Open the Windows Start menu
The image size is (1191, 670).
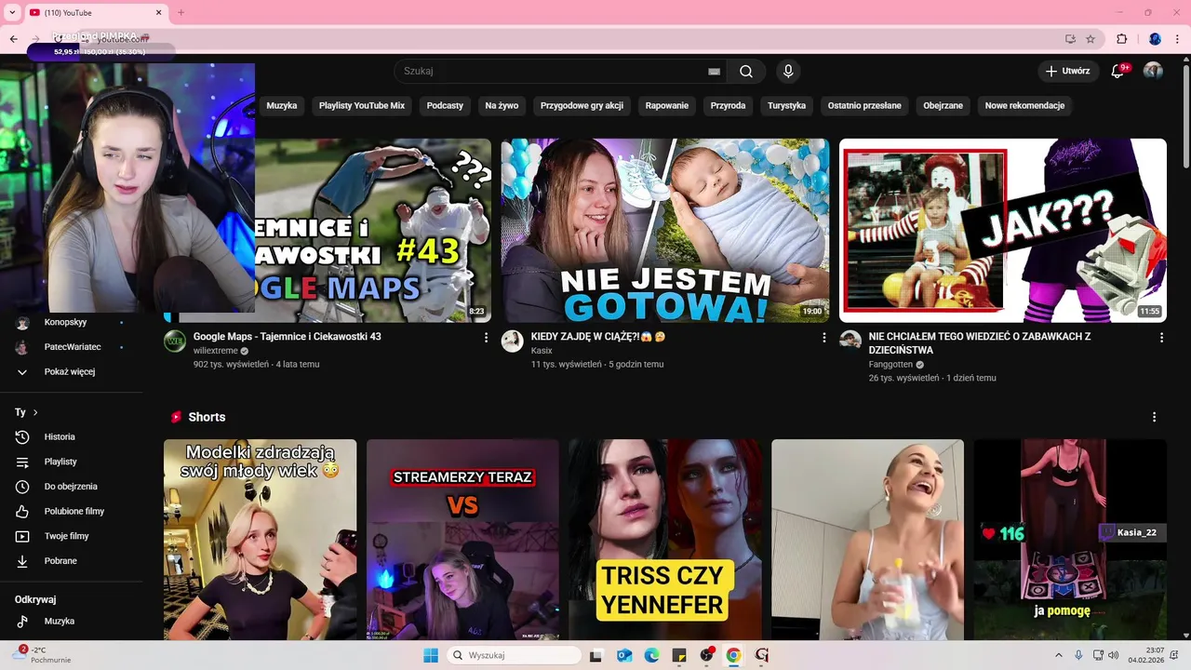click(431, 655)
